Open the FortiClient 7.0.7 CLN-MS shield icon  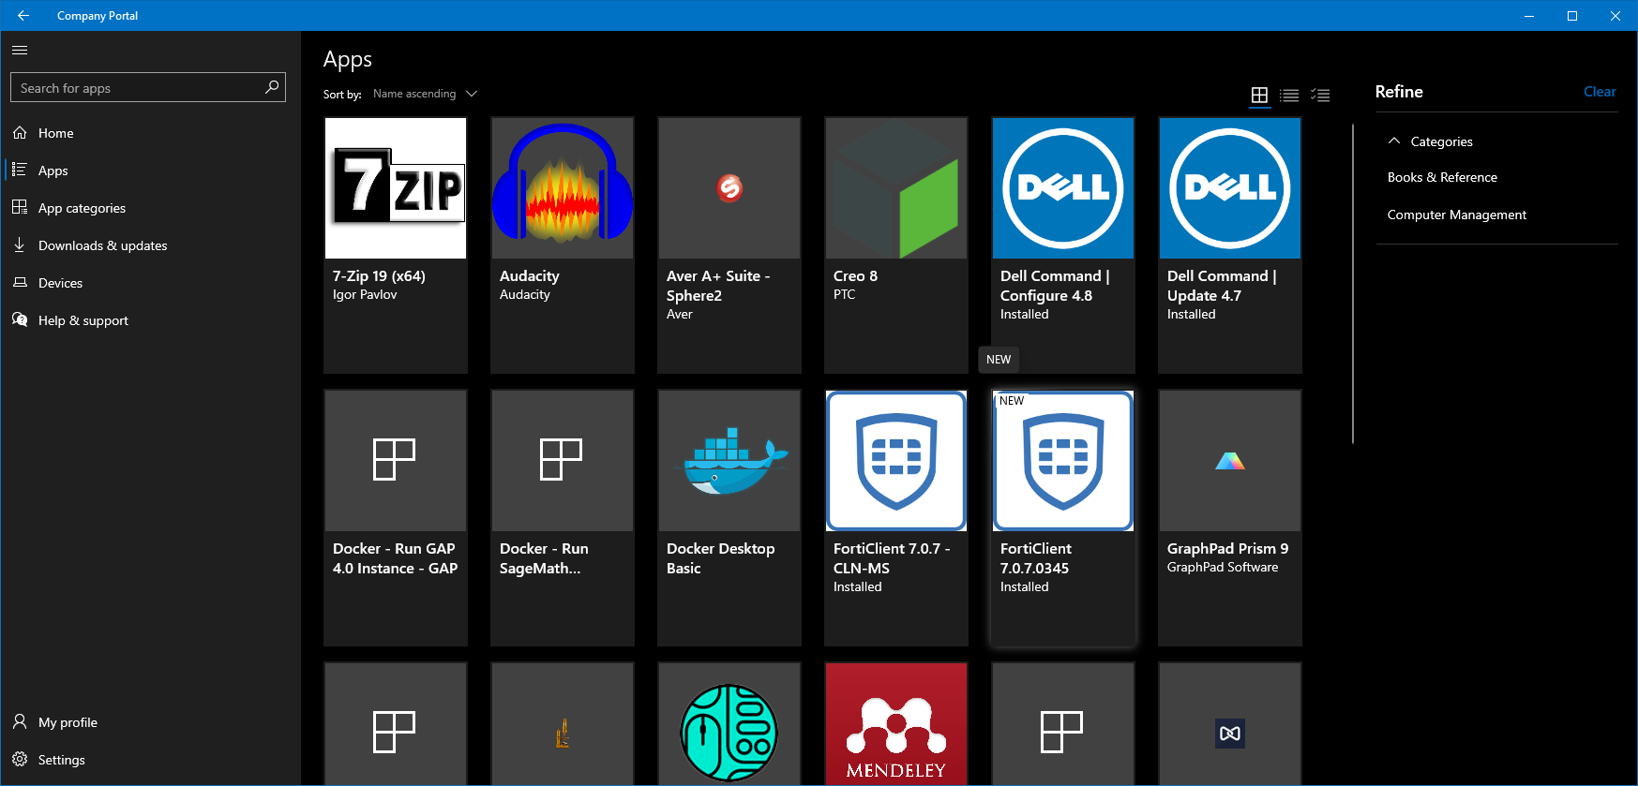[896, 461]
